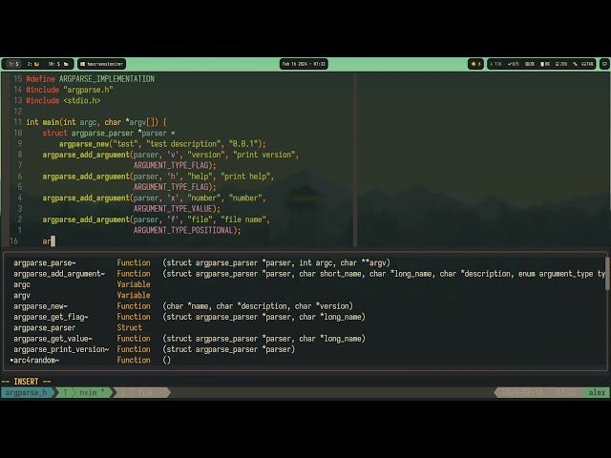Click ARGUMENT_TYPE_POSITIONAL in the code

[x=182, y=230]
